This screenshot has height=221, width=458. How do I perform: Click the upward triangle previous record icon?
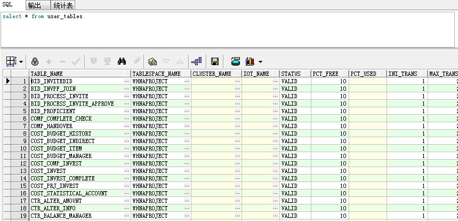[x=180, y=62]
